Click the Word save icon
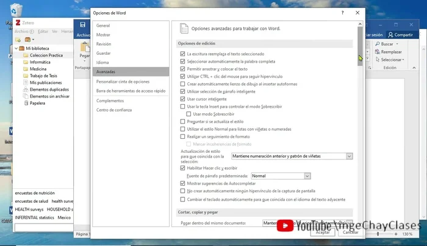427x246 pixels. click(x=82, y=24)
